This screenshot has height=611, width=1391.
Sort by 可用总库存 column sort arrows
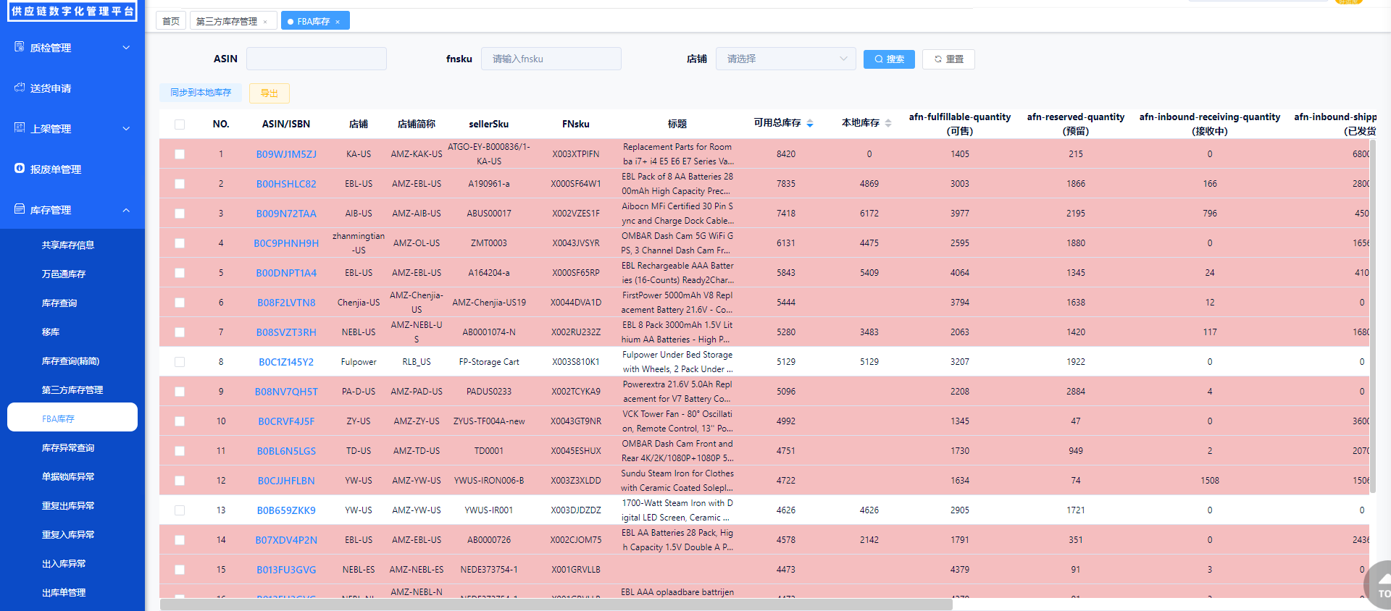(x=810, y=124)
